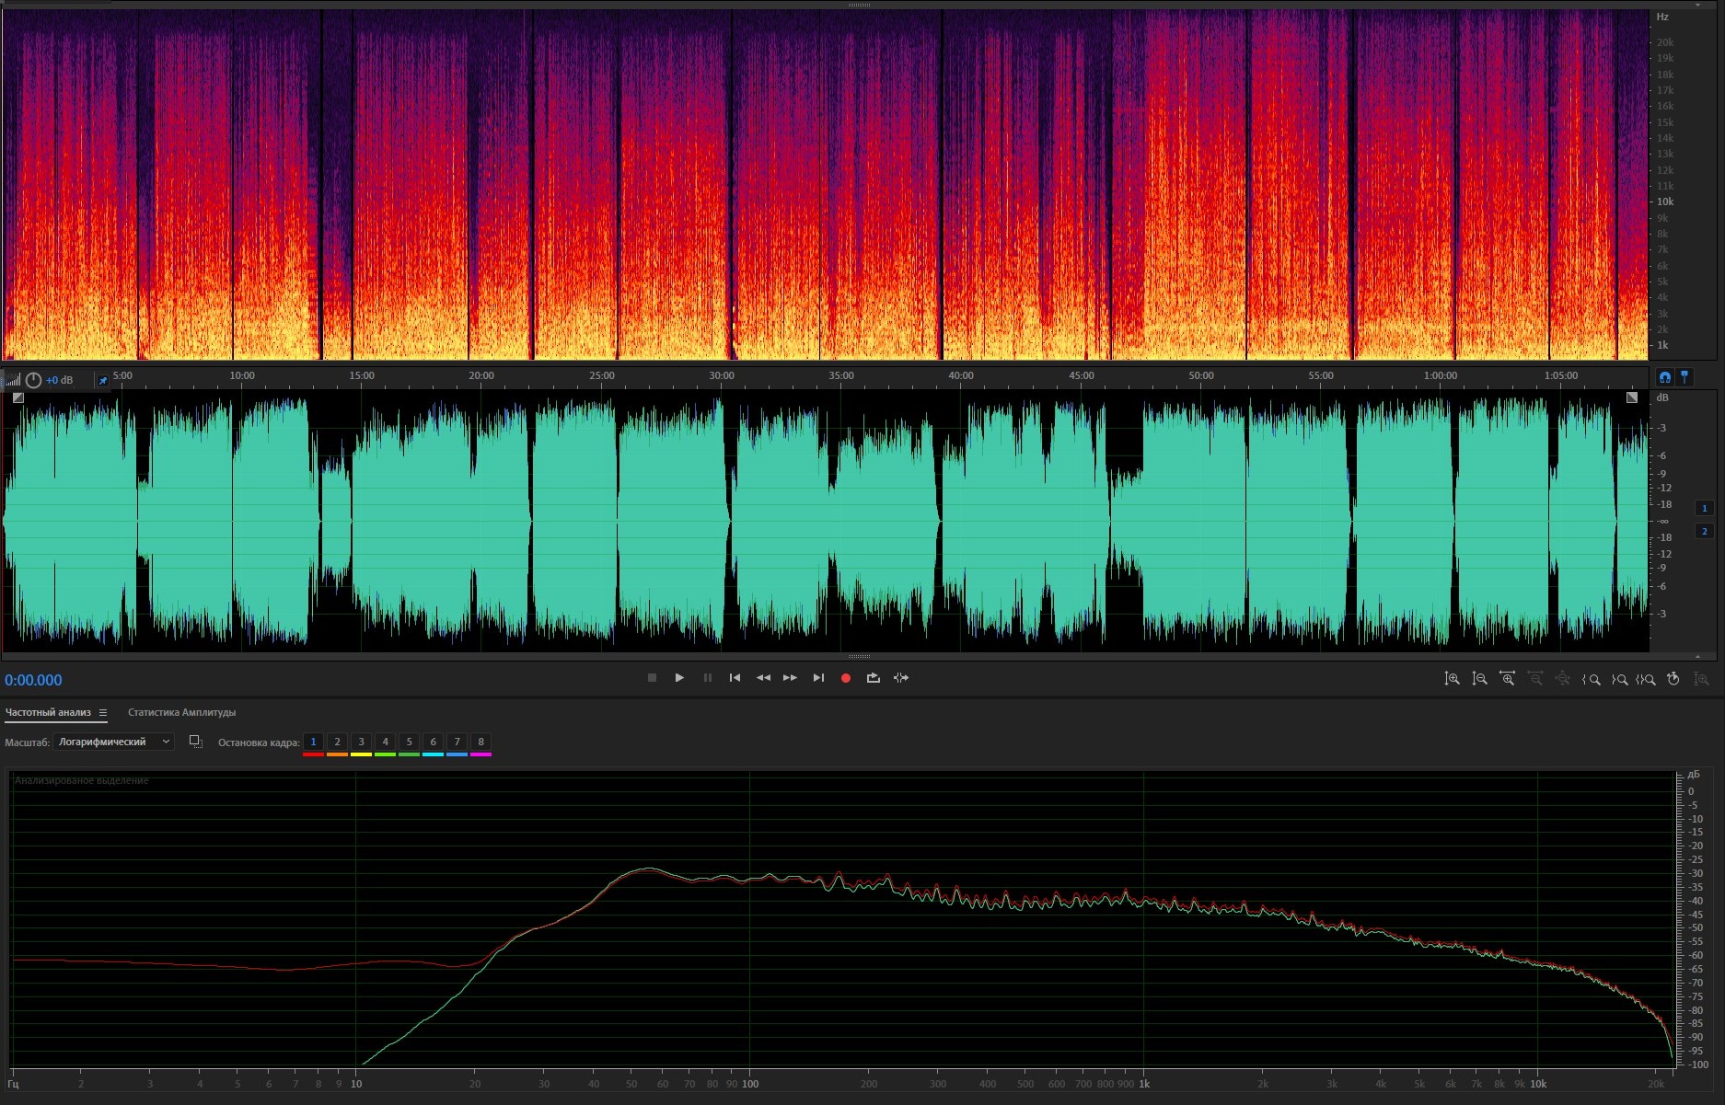Viewport: 1725px width, 1105px height.
Task: Click Skip Selection icon in transport
Action: pos(901,678)
